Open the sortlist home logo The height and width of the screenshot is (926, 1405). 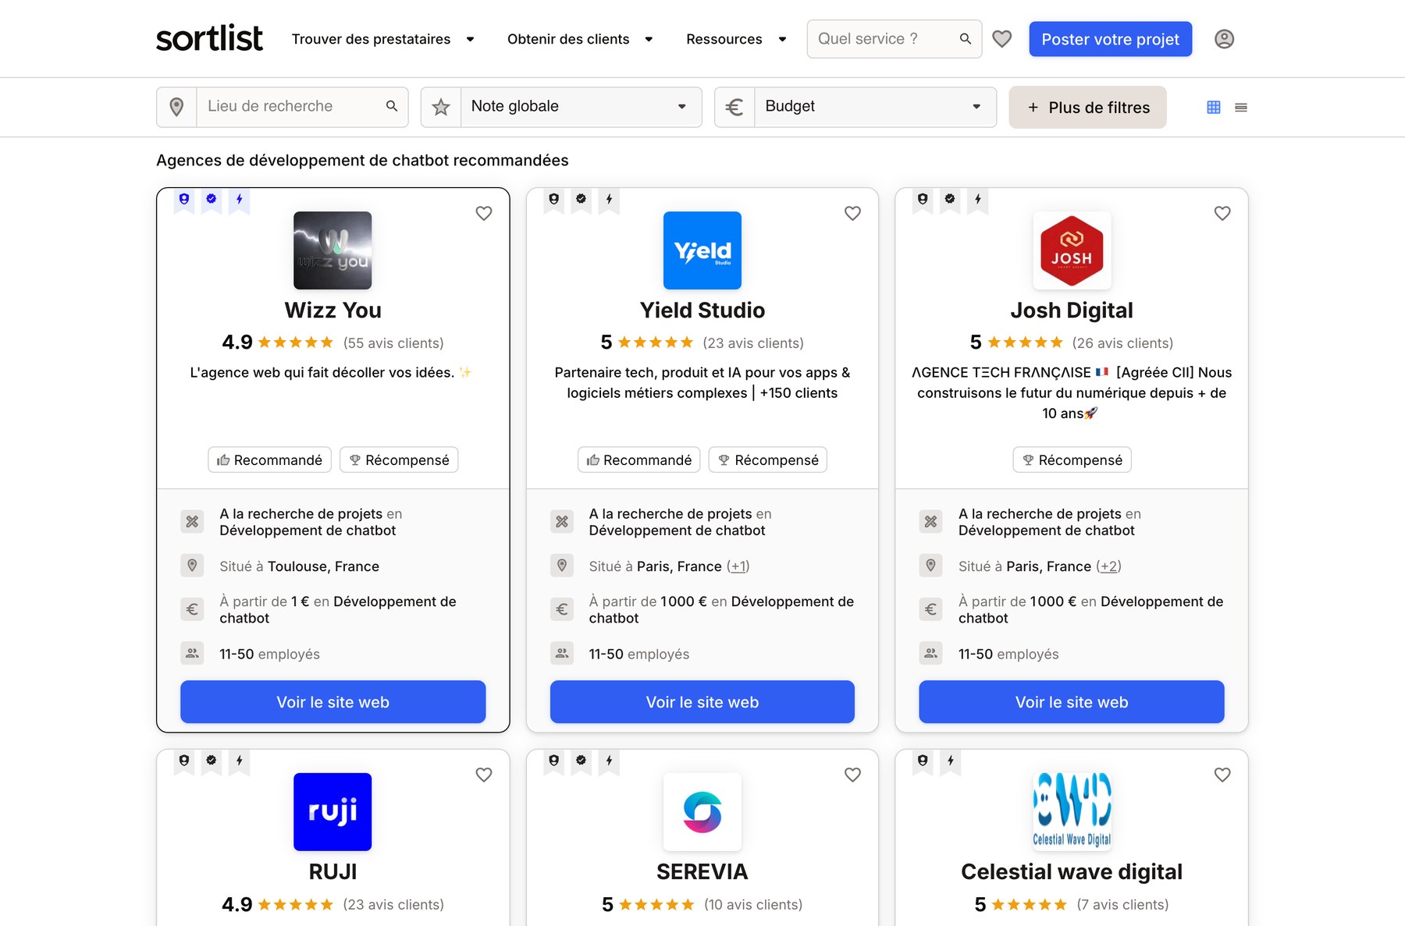click(x=209, y=38)
